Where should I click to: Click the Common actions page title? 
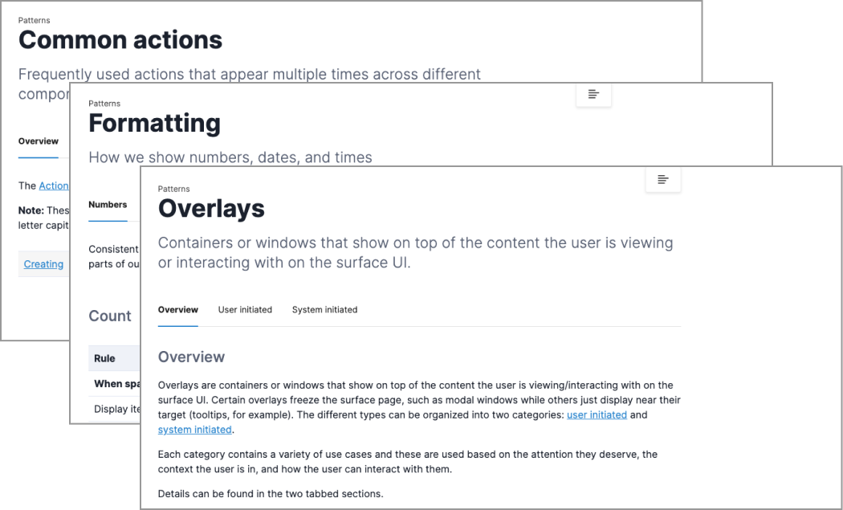coord(120,40)
